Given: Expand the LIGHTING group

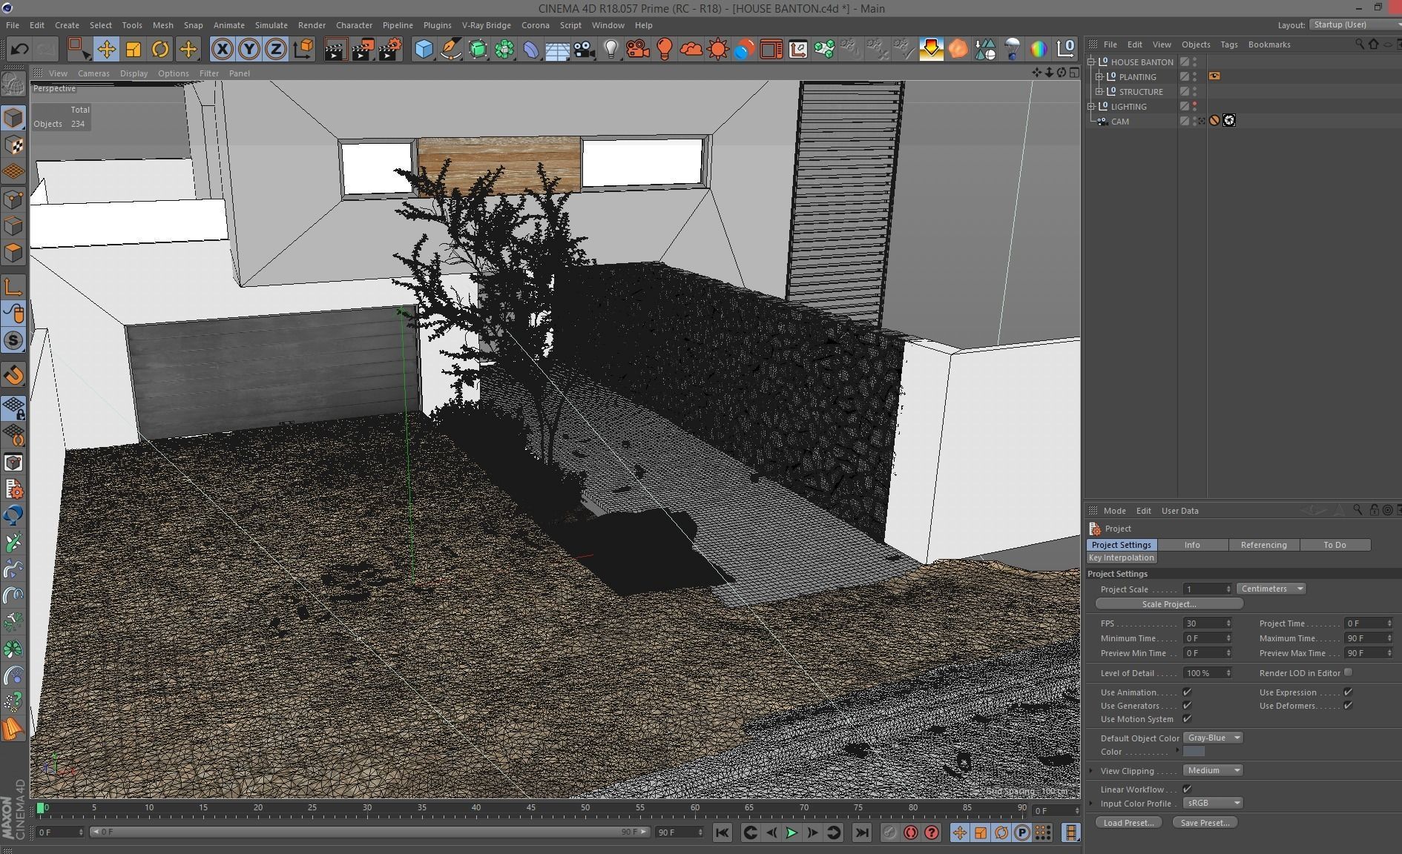Looking at the screenshot, I should click(x=1091, y=106).
